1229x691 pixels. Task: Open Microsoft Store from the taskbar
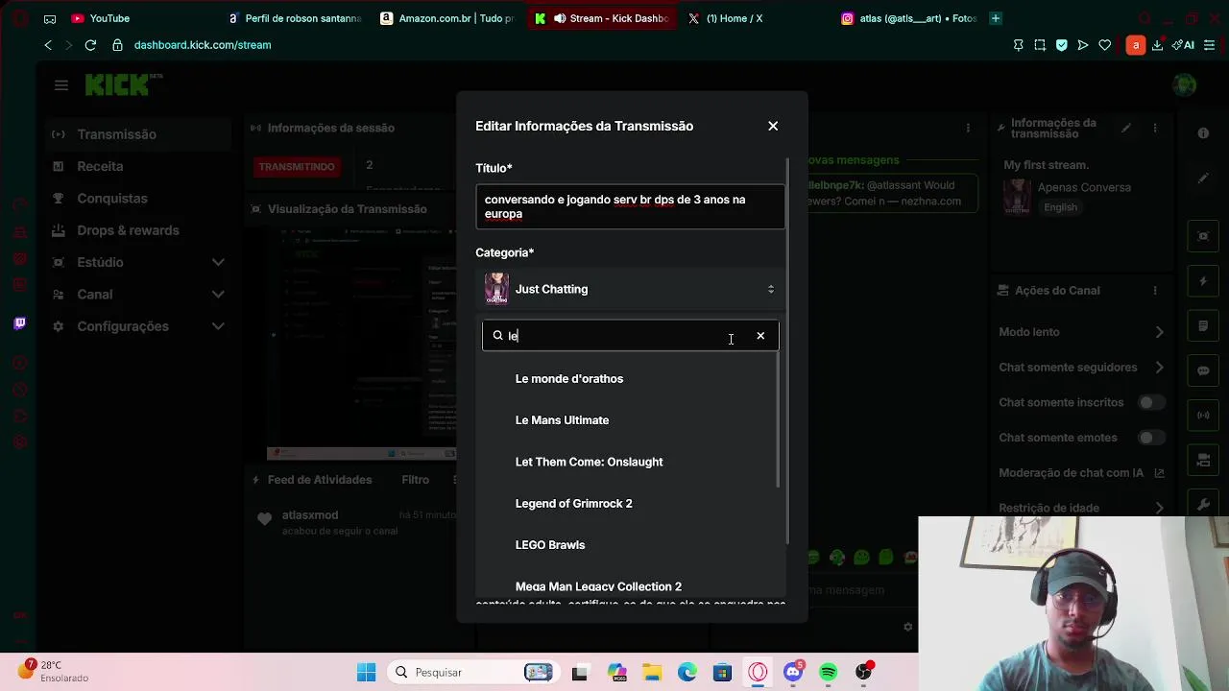click(722, 673)
